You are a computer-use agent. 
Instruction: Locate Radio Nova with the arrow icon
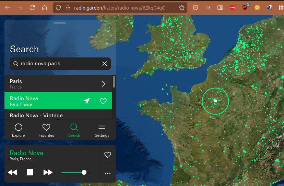pos(87,101)
